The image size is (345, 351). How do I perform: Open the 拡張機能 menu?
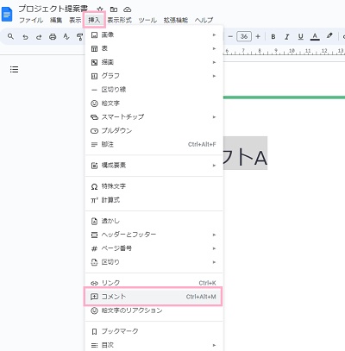(176, 20)
